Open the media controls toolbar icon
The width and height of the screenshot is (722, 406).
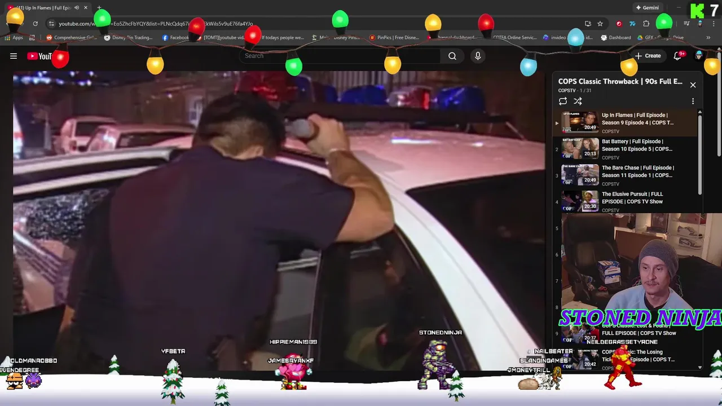[x=686, y=24]
